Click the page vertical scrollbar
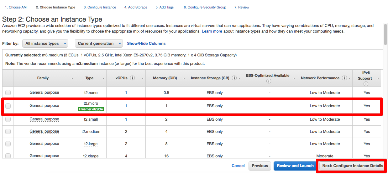 (385, 34)
